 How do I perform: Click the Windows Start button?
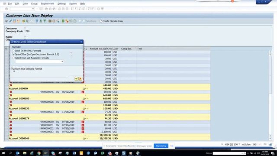(3, 153)
